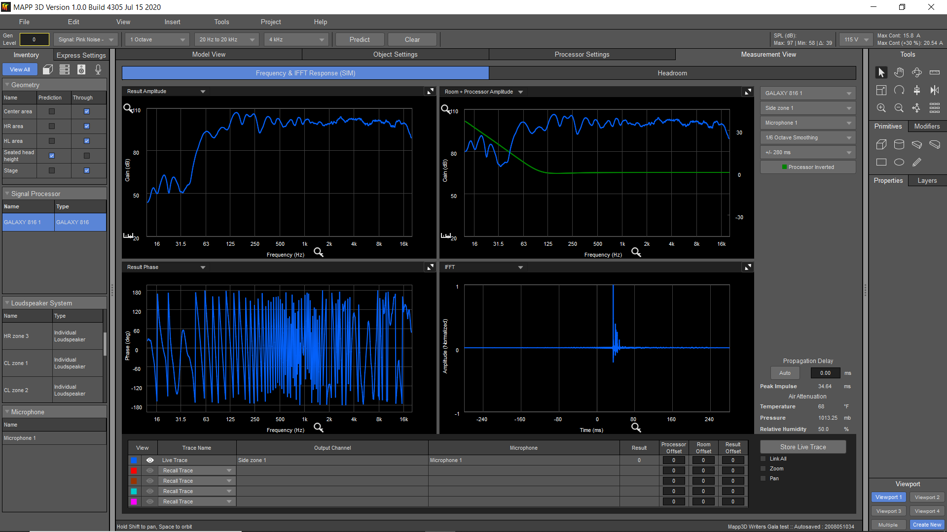Uncheck Through for Center area
Image resolution: width=947 pixels, height=532 pixels.
(x=87, y=111)
